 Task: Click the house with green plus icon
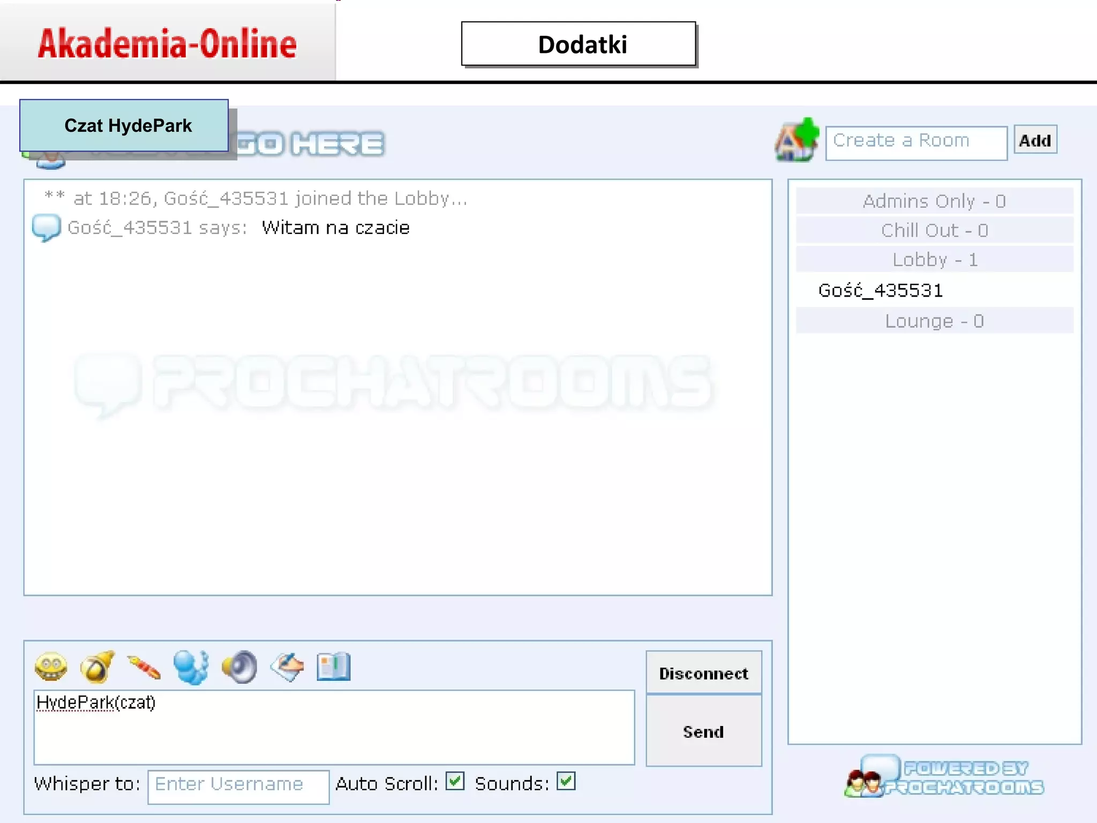point(797,140)
